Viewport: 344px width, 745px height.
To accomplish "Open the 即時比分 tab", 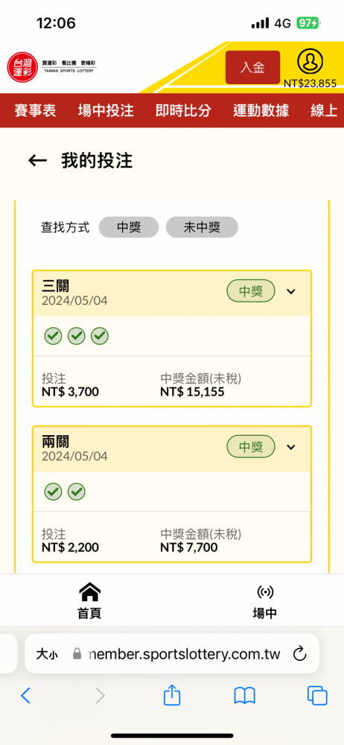I will [x=183, y=111].
